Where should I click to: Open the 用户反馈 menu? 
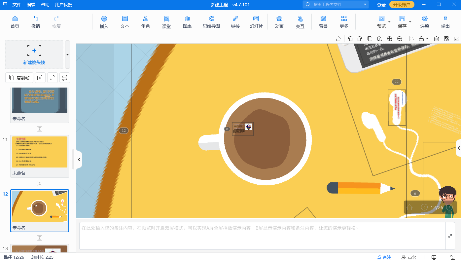click(x=64, y=5)
